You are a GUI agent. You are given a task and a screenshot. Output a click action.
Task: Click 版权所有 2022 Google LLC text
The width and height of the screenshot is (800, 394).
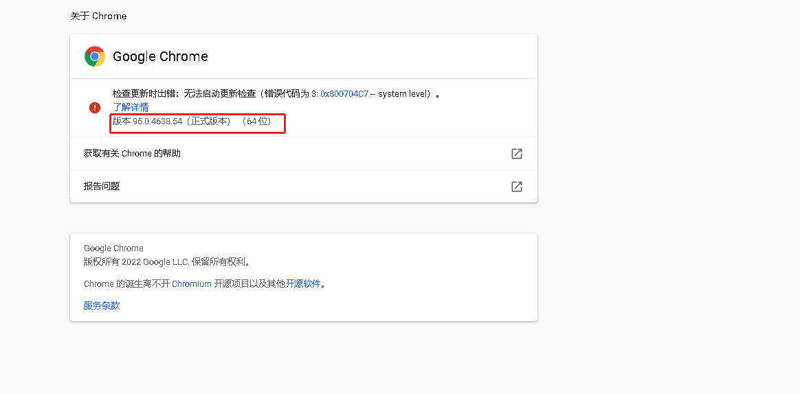point(168,262)
